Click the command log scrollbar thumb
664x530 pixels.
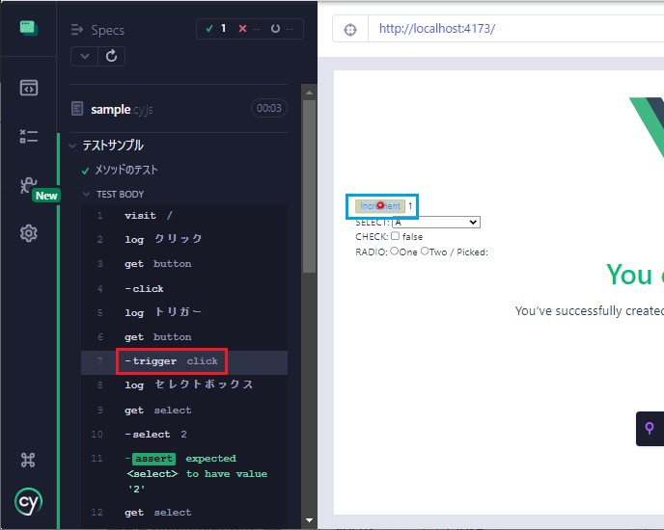[x=309, y=186]
